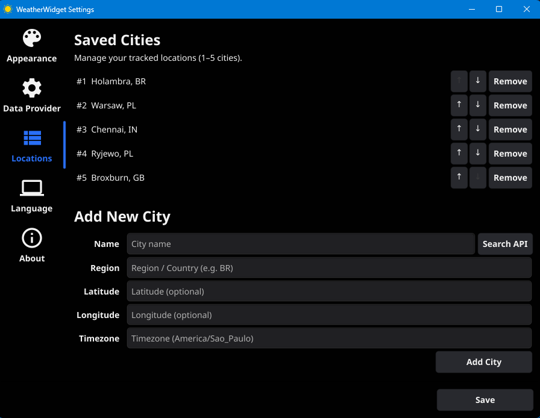Move Warsaw, PL up in the list
540x418 pixels.
pyautogui.click(x=459, y=105)
